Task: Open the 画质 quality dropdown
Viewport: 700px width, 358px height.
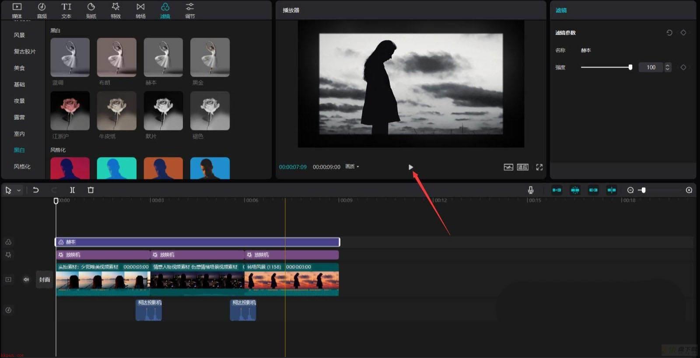Action: coord(352,167)
